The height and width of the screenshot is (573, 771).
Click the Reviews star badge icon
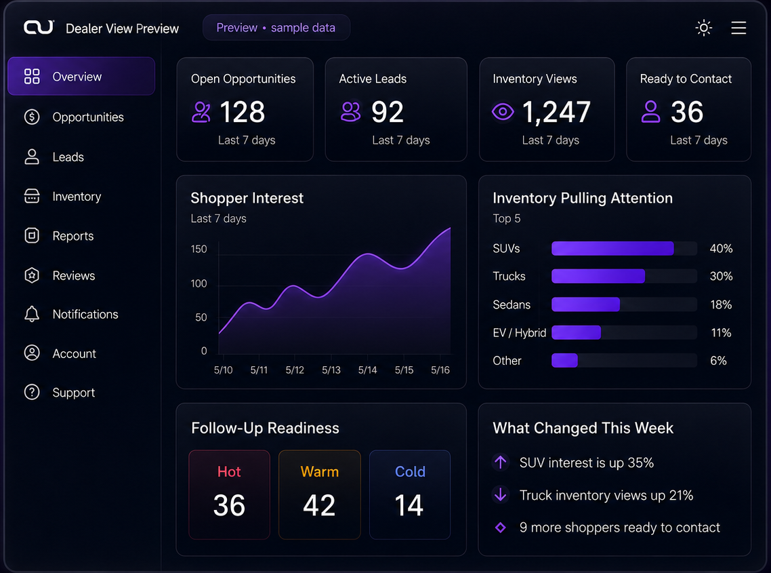[x=32, y=275]
